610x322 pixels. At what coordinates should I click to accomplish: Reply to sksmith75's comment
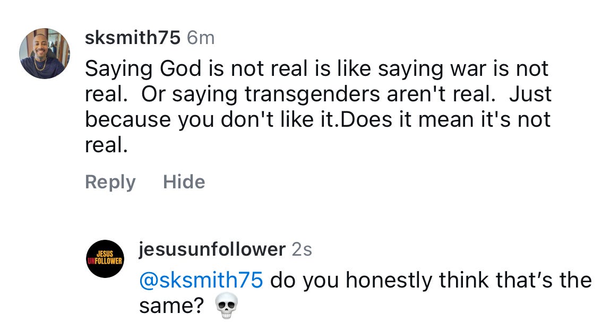coord(110,182)
